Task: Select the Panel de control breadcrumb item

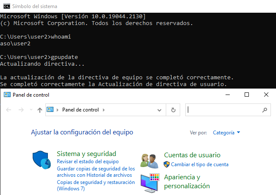Action: coord(80,110)
